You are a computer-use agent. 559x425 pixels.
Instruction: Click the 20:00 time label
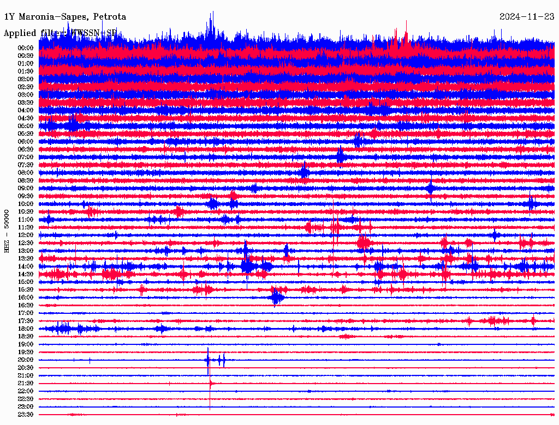click(26, 360)
